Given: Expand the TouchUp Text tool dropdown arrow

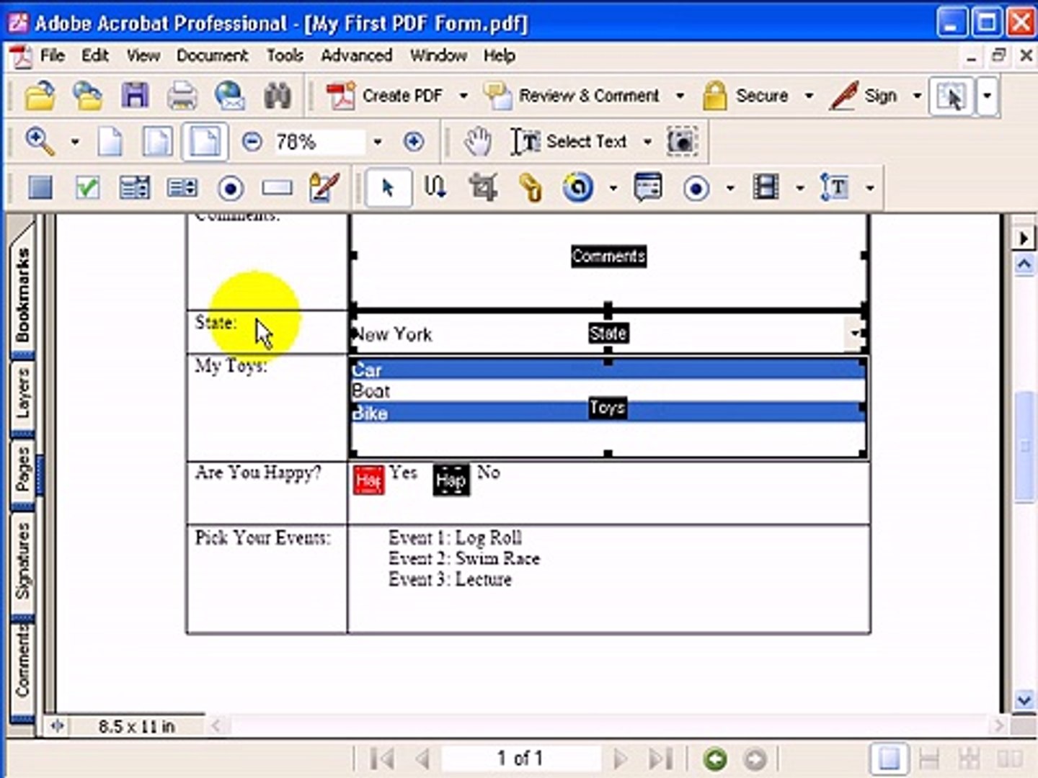Looking at the screenshot, I should point(870,188).
